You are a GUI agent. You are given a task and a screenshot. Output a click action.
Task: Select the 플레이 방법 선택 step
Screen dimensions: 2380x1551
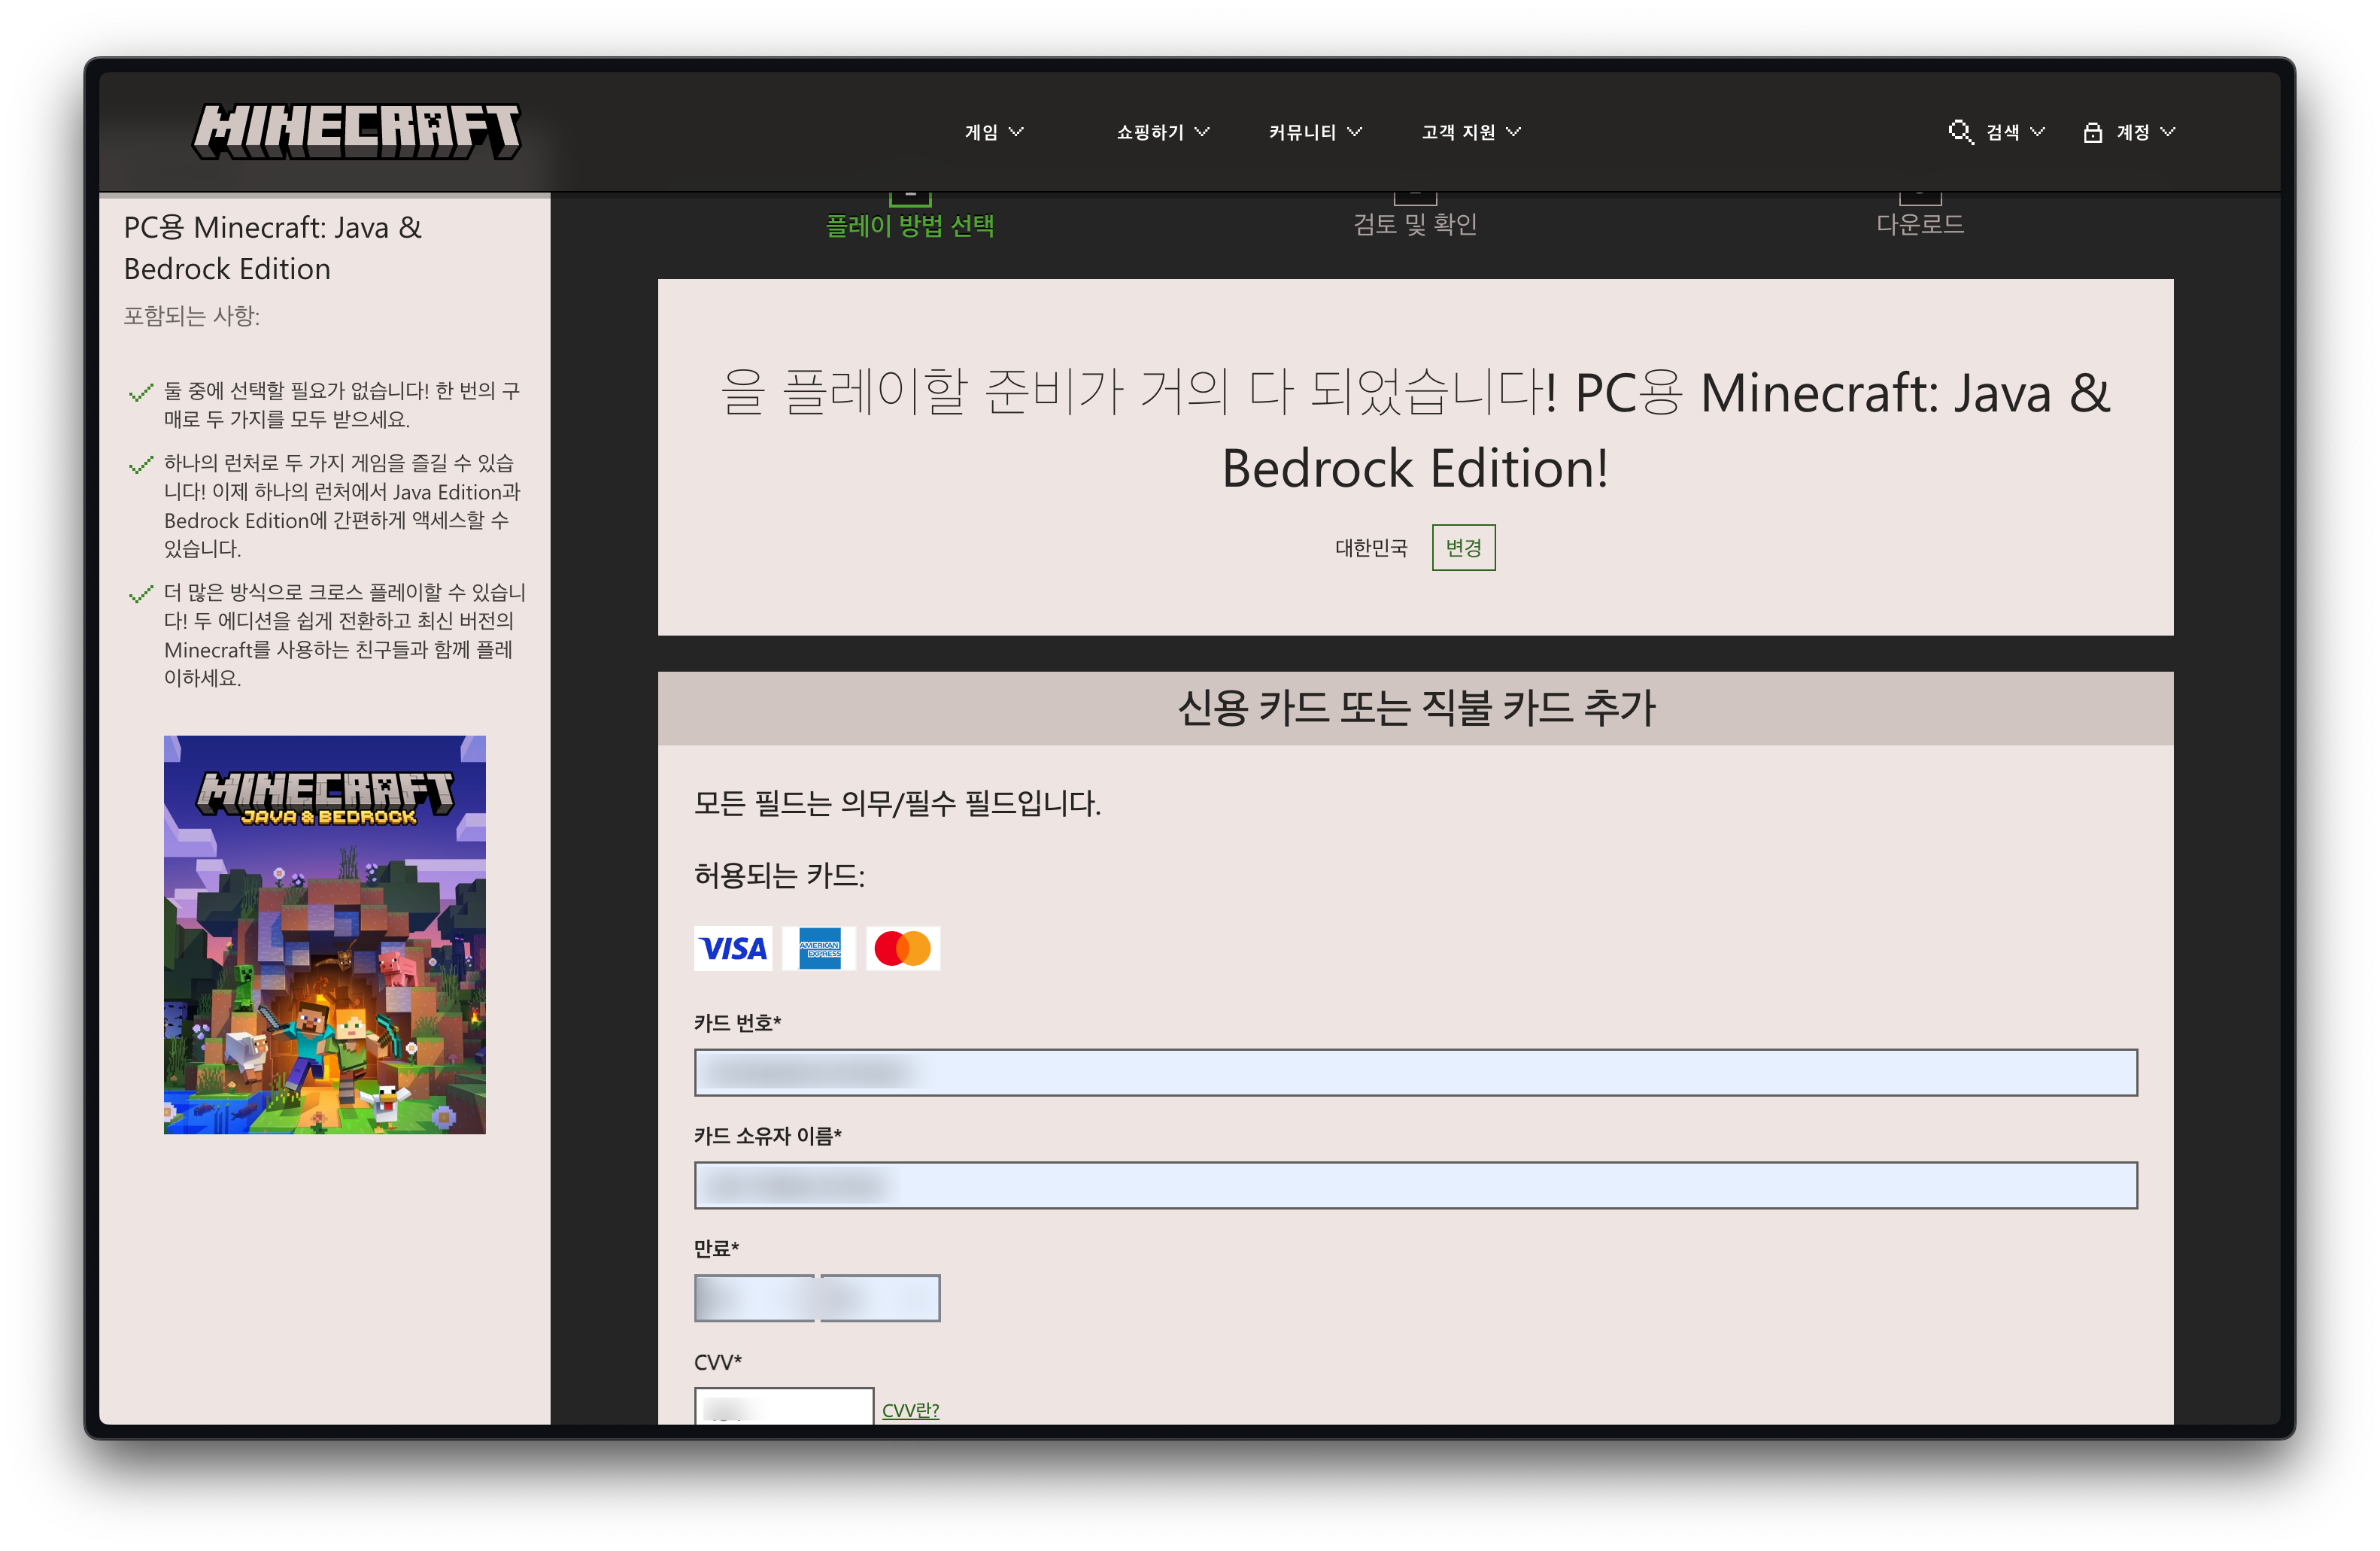(x=909, y=225)
